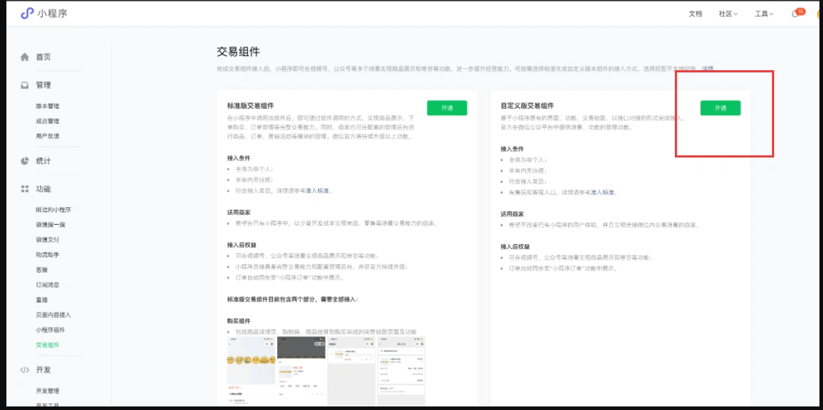The height and width of the screenshot is (410, 823).
Task: Expand the 社区 dropdown menu
Action: pyautogui.click(x=727, y=13)
